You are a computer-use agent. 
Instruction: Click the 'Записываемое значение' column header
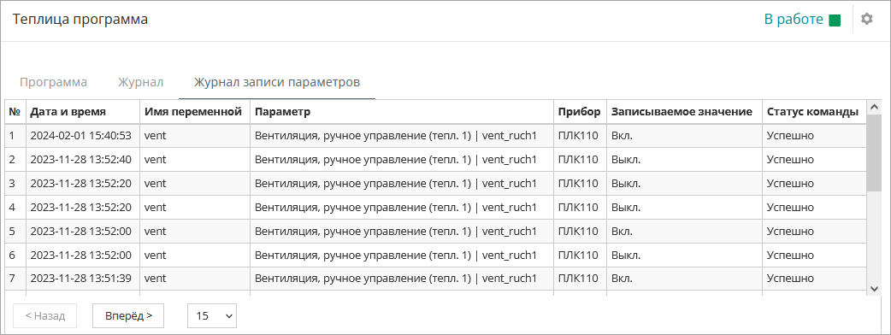(x=685, y=112)
